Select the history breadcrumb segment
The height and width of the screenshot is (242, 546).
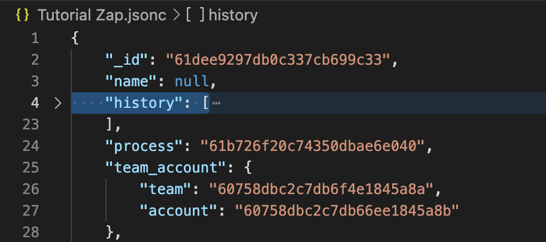tap(233, 16)
